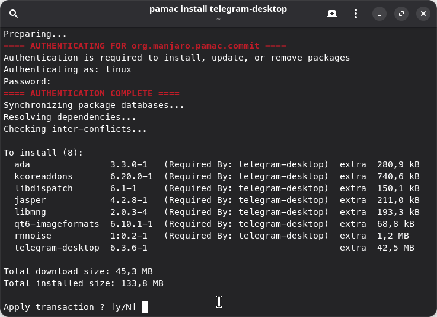
Task: Open the three-dot terminal menu
Action: [355, 14]
